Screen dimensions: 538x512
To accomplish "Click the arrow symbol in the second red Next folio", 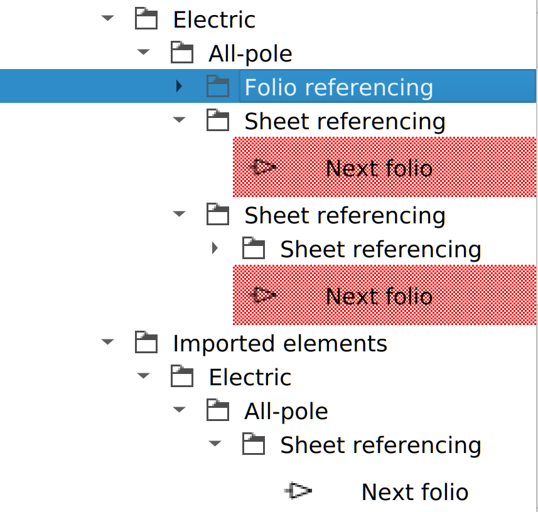I will 263,295.
